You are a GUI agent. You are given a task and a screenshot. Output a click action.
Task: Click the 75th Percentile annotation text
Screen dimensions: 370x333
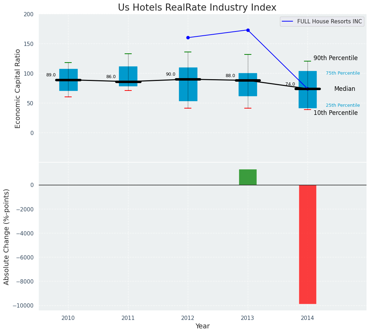(x=342, y=73)
